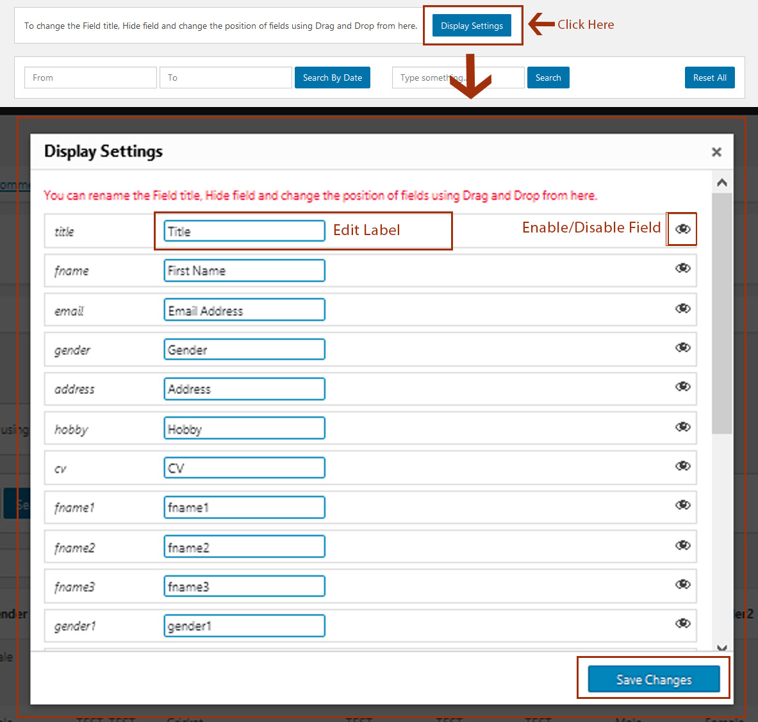Select the italic 'fname3' field key
The height and width of the screenshot is (722, 758).
click(74, 587)
